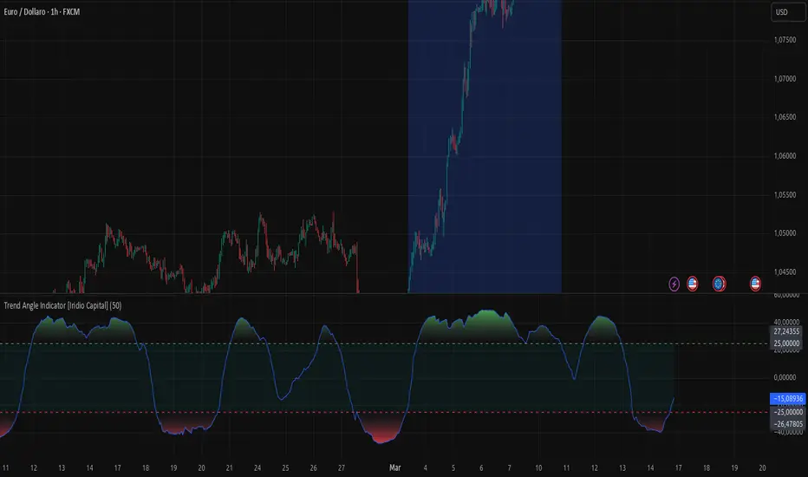Click the 24 date label on time axis

pyautogui.click(x=257, y=467)
